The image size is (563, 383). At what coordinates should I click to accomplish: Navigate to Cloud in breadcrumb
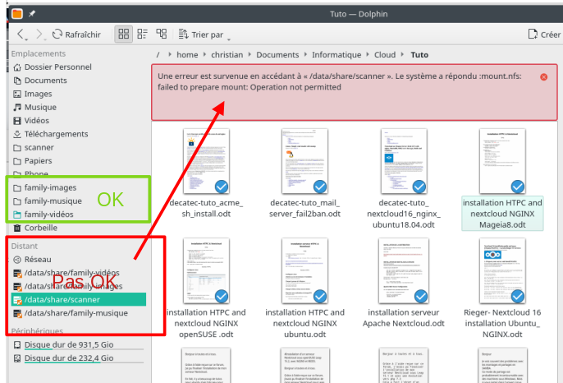385,55
